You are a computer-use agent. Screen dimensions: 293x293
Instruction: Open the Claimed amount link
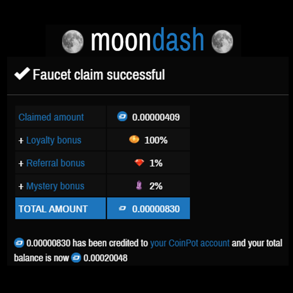pos(51,117)
